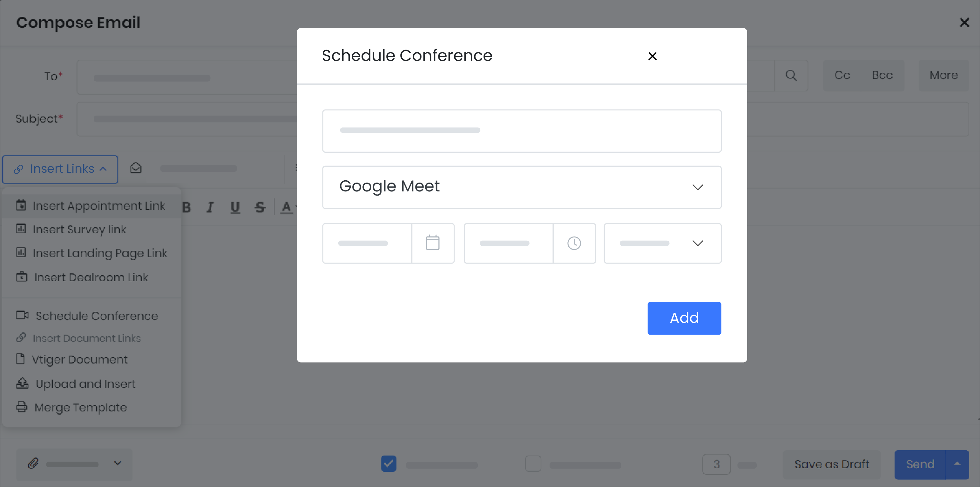This screenshot has width=980, height=487.
Task: Apply underline formatting
Action: click(x=235, y=207)
